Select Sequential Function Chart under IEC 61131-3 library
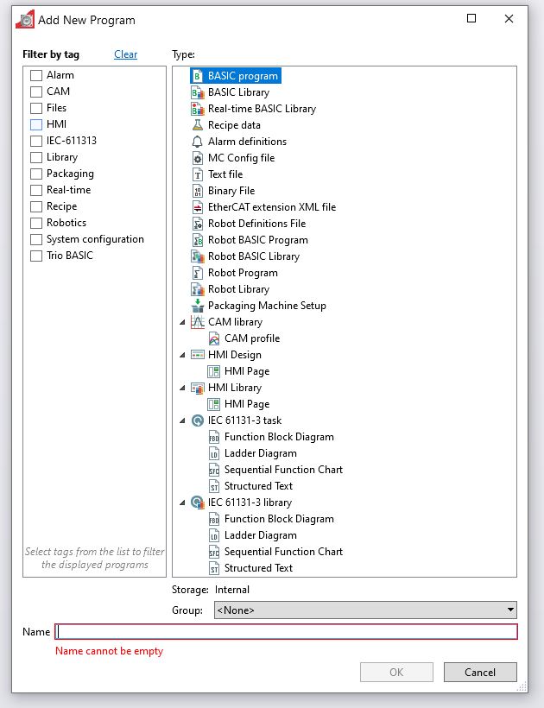The height and width of the screenshot is (708, 544). point(283,552)
